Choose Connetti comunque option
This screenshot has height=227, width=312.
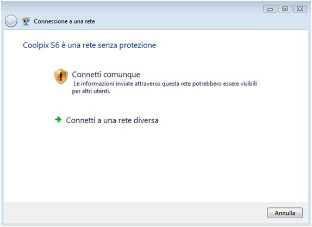coord(106,75)
